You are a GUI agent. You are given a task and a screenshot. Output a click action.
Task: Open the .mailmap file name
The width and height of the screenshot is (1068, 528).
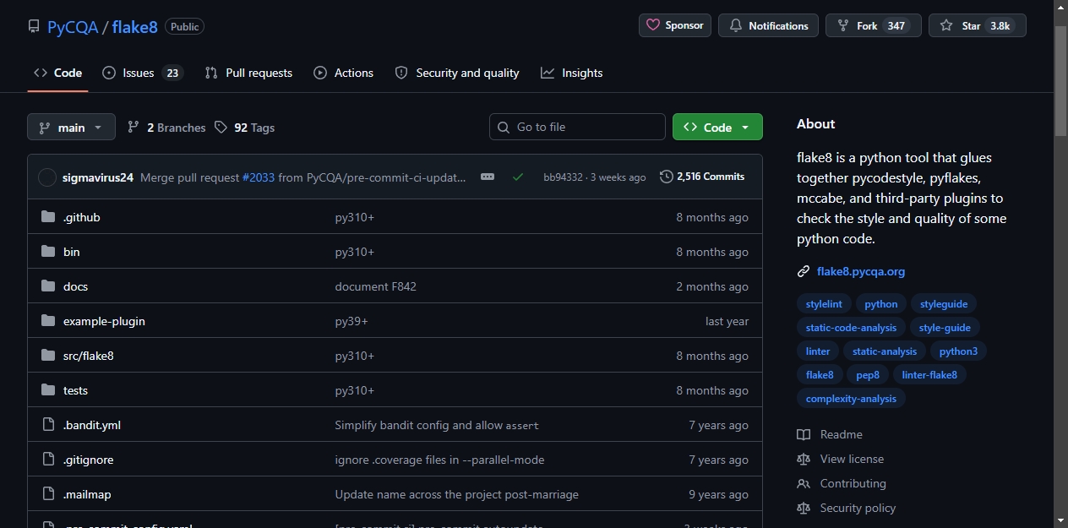[87, 494]
